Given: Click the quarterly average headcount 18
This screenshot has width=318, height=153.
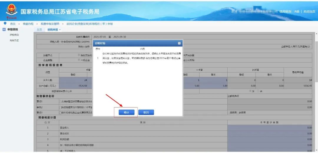Looking at the screenshot, I should pyautogui.click(x=311, y=80).
